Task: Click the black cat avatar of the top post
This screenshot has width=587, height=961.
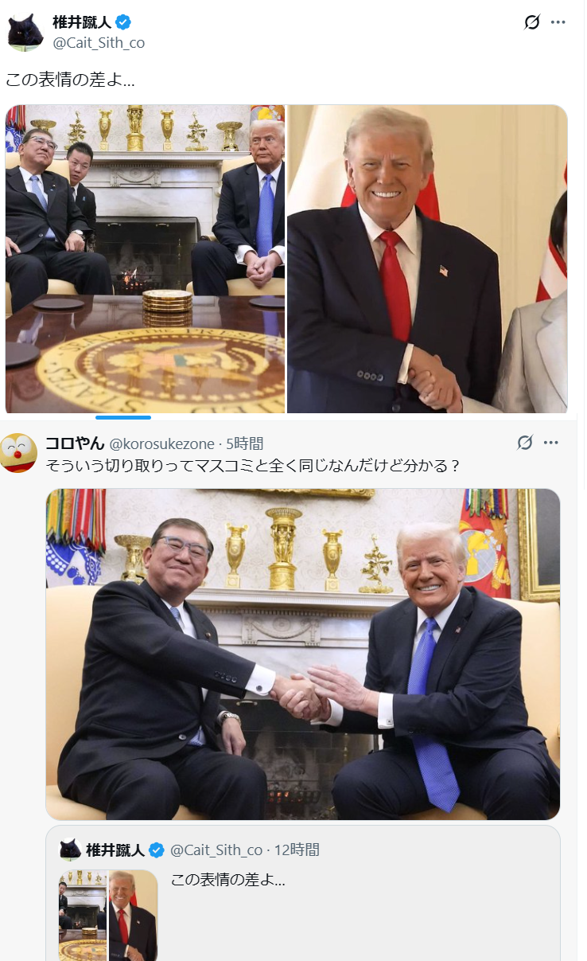Action: pos(25,33)
